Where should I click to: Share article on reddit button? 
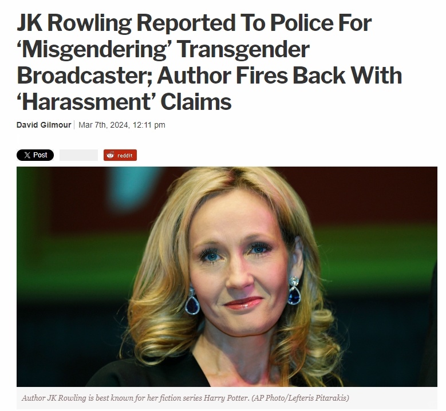point(120,155)
